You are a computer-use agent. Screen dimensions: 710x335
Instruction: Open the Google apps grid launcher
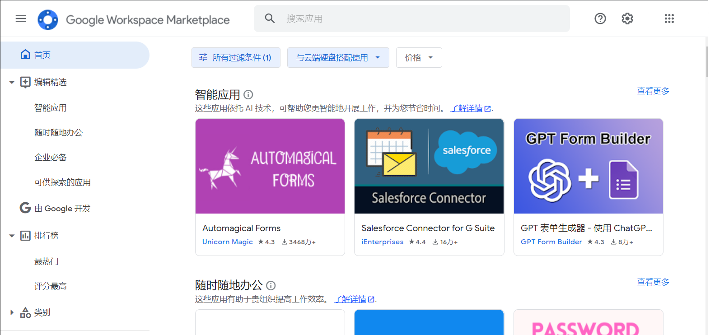[x=669, y=19]
